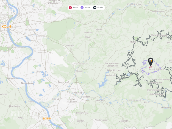Click the purple cycling icon in legend
The width and height of the screenshot is (172, 129).
(x=82, y=8)
